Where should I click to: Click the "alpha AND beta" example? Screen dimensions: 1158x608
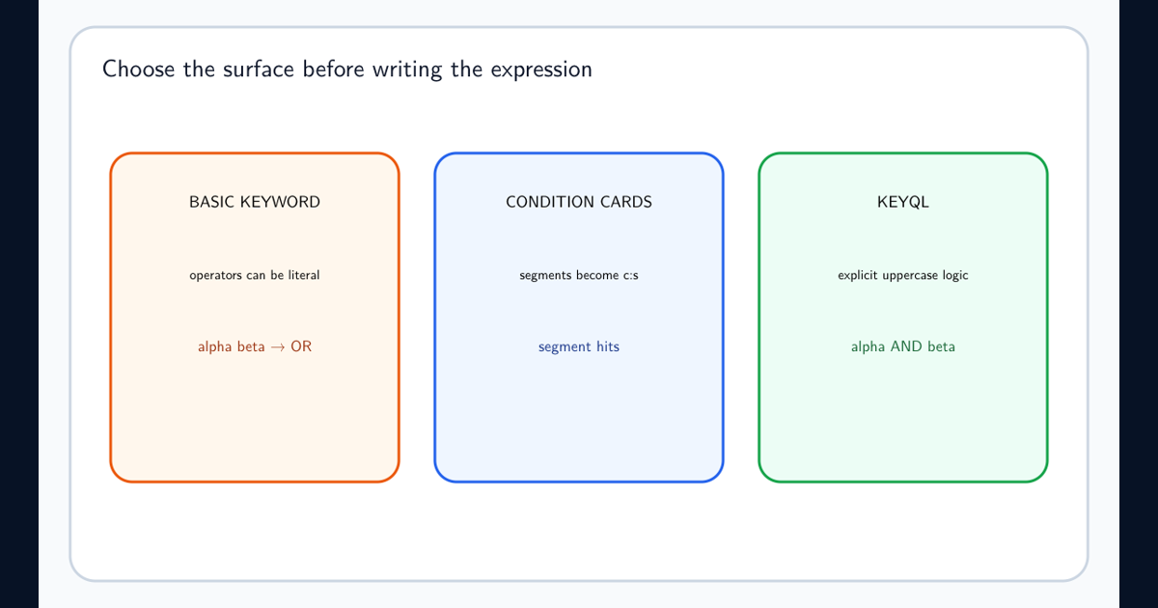(903, 346)
